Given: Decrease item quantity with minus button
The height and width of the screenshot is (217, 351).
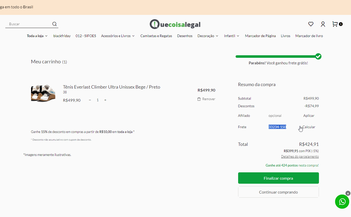Looking at the screenshot, I should (x=90, y=100).
